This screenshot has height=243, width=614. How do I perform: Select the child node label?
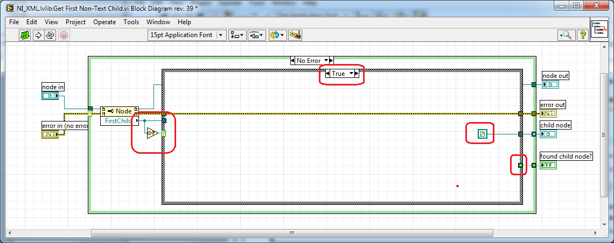(x=555, y=125)
